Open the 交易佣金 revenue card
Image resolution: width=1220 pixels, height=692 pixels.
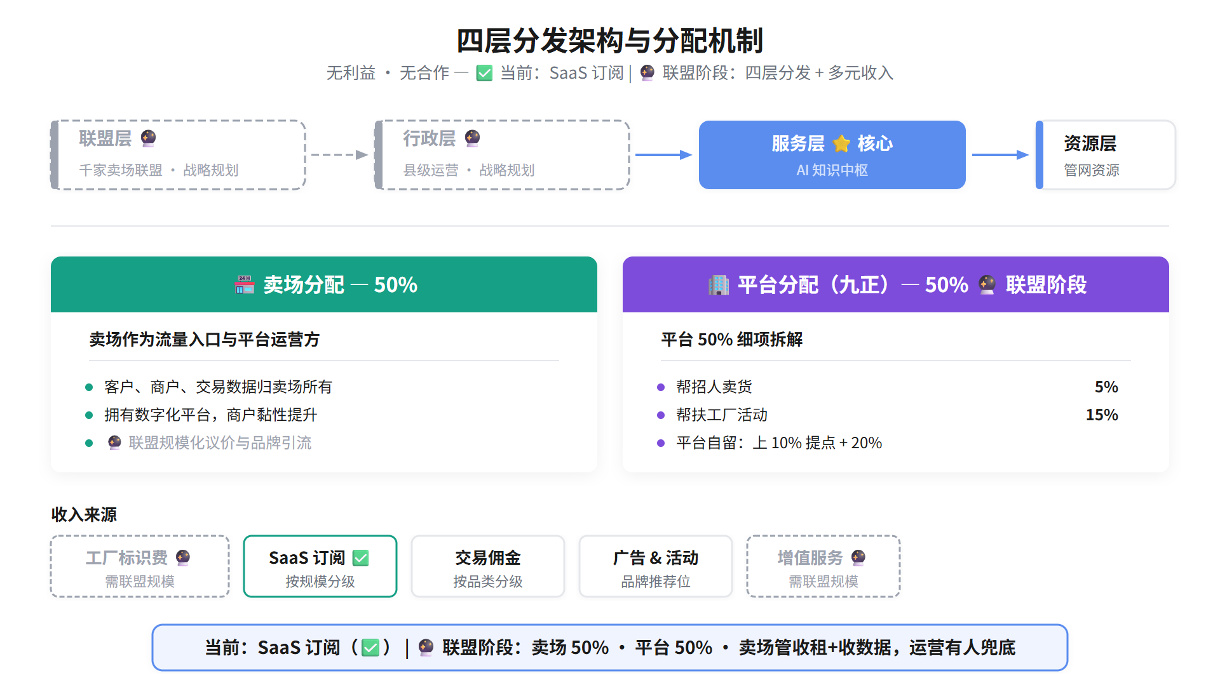pyautogui.click(x=488, y=566)
